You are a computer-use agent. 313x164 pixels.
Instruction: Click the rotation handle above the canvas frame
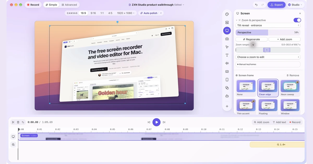[117, 22]
